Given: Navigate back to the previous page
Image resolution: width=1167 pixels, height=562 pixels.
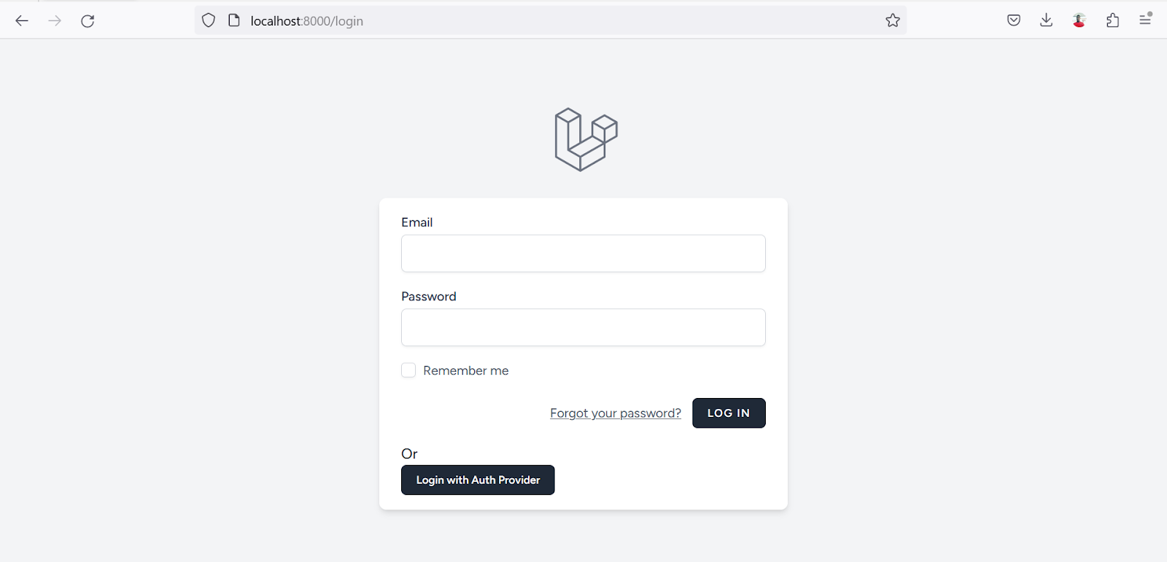Looking at the screenshot, I should (x=22, y=20).
